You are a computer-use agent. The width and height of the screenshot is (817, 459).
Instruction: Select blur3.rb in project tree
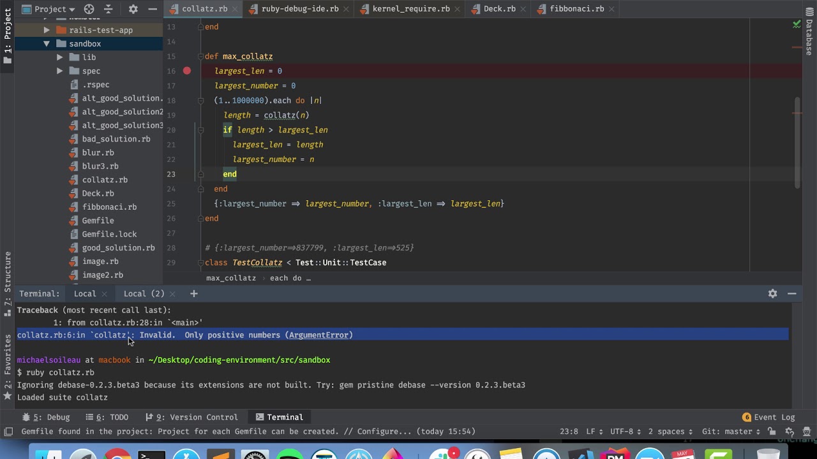(100, 166)
